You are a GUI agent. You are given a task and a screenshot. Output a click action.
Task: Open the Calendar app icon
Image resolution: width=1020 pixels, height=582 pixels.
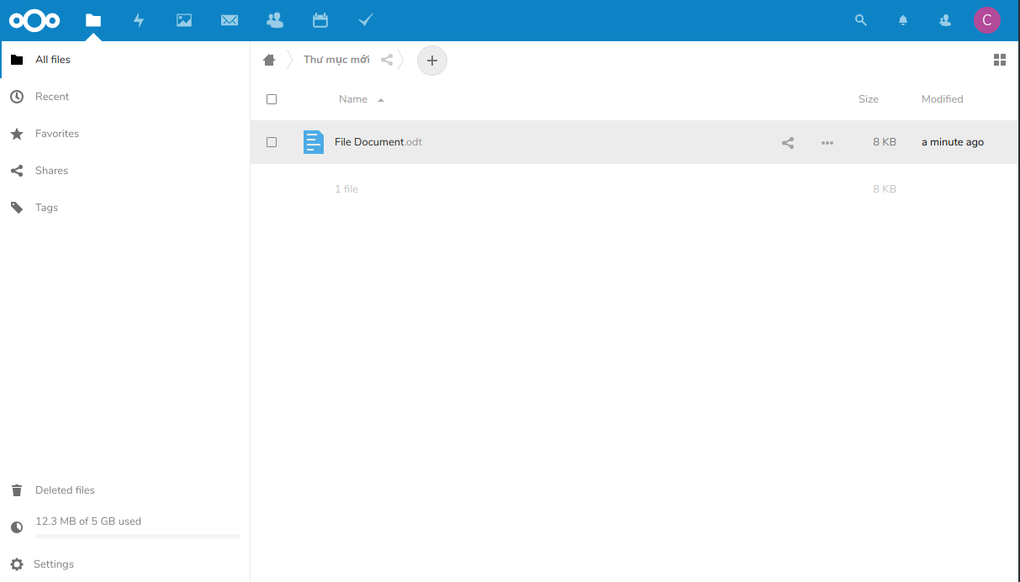320,20
